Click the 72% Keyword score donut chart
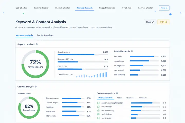Image resolution: width=185 pixels, height=123 pixels. 35,64
